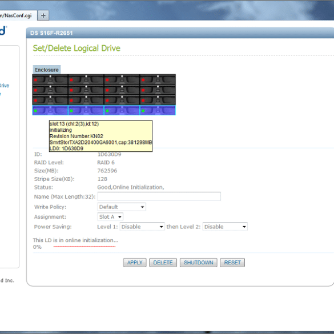
Task: Select the third drive bay in the third row
Action: pos(122,100)
